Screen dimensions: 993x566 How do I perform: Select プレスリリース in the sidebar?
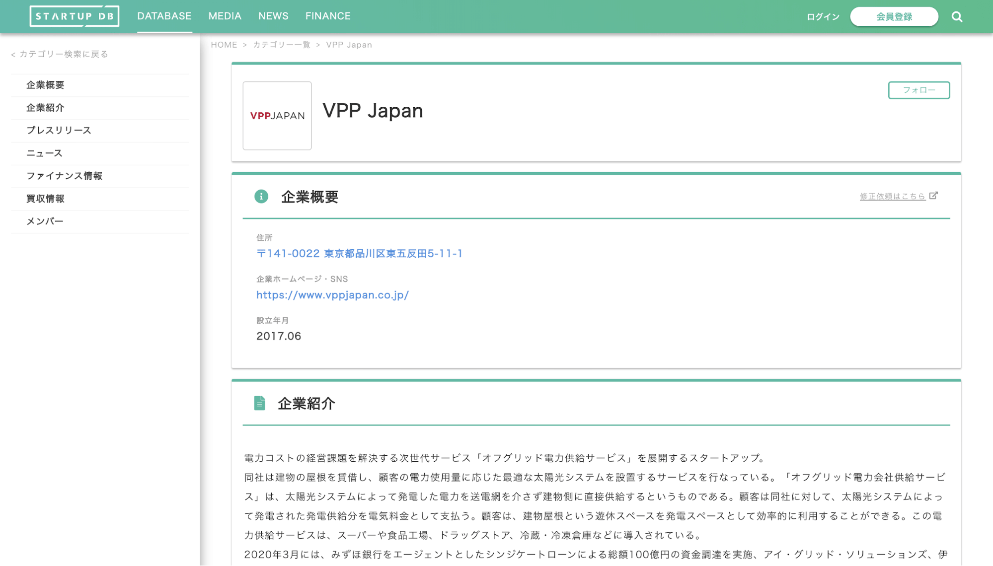[x=58, y=130]
